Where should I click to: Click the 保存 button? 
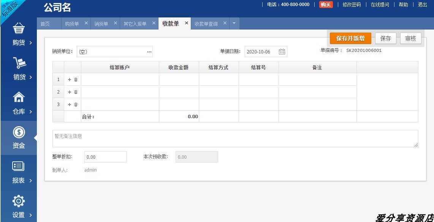[386, 38]
